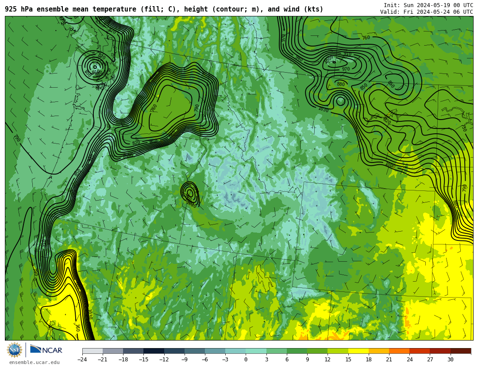This screenshot has width=478, height=368.
Task: Click the colorbar tick label 9
Action: coord(307,360)
